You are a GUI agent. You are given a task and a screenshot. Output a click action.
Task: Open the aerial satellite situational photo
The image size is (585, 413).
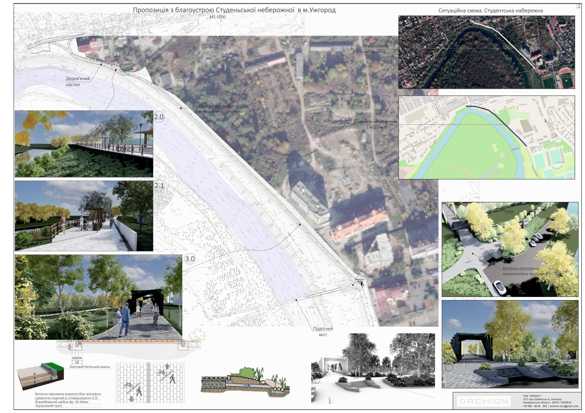487,52
